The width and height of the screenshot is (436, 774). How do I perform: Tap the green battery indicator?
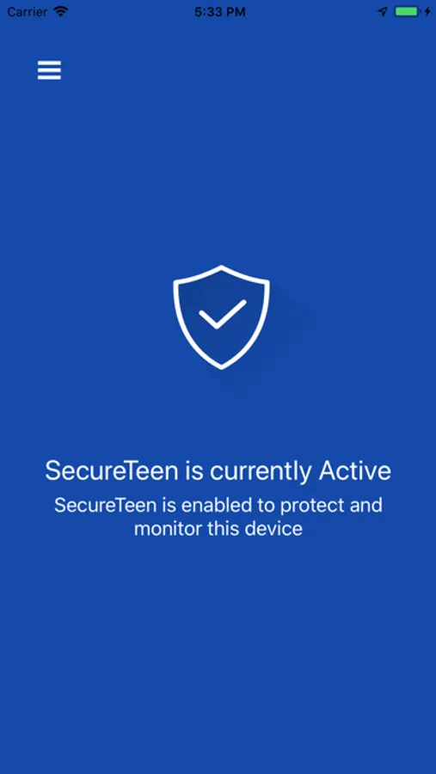[x=407, y=12]
